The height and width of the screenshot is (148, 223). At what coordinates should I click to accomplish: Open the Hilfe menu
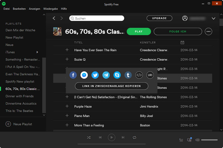coord(64,9)
